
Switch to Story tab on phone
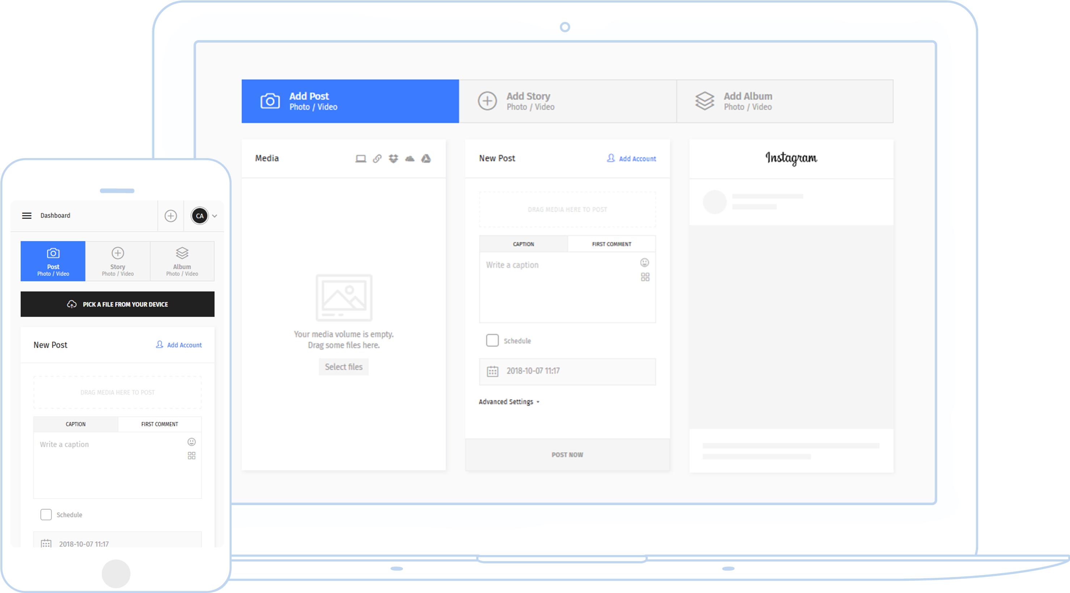click(118, 261)
